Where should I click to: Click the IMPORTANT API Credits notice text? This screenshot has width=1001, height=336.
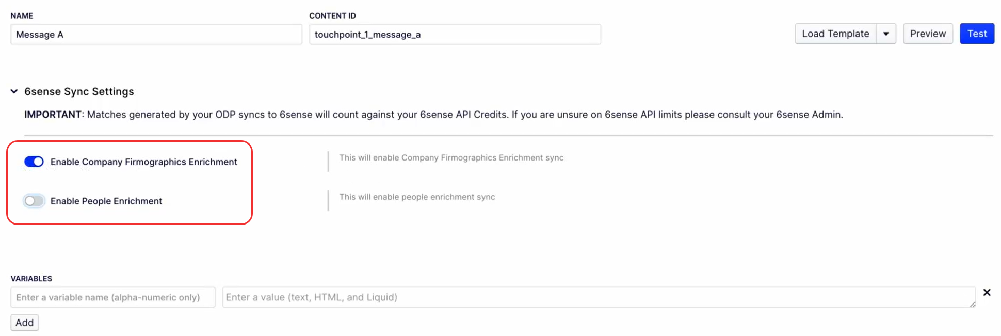[433, 115]
